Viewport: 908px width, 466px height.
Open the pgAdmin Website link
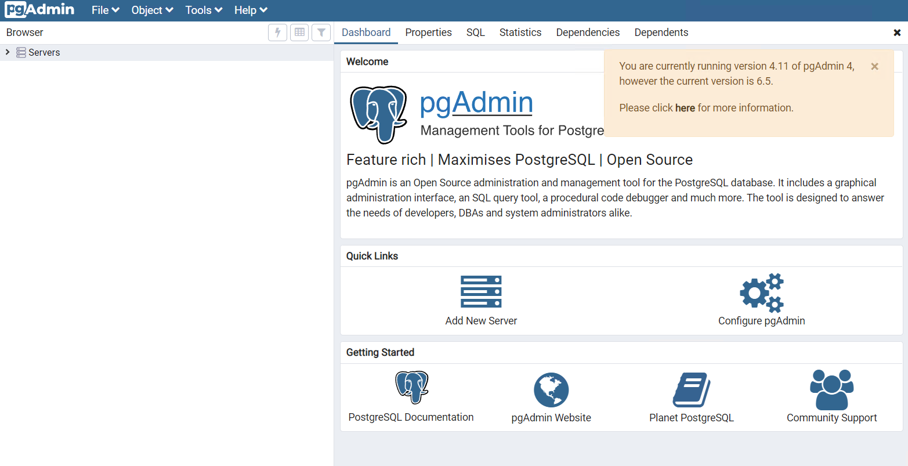point(551,418)
